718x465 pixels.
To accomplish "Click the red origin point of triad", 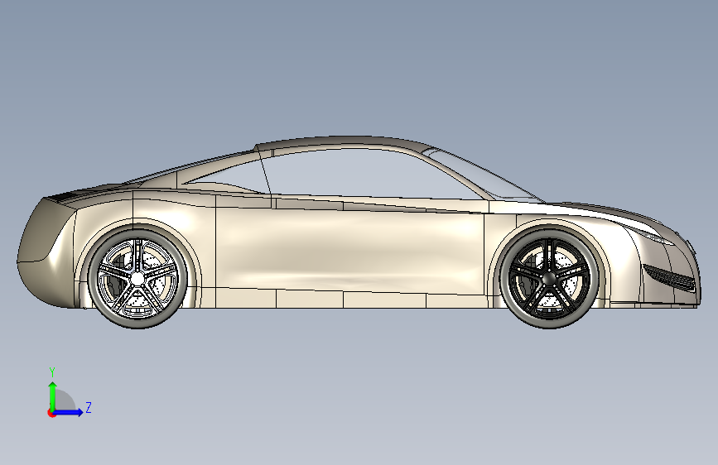I will point(51,413).
